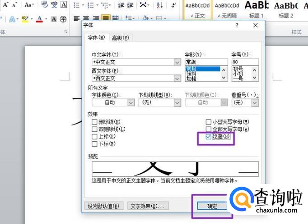Click the Line Spacing icon
The image size is (308, 224).
coord(129,18)
